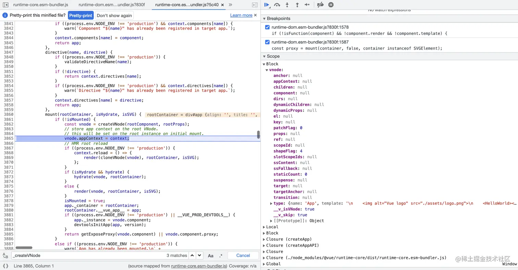Toggle pause on exceptions
Screen dimensions: 518x270
pyautogui.click(x=331, y=5)
